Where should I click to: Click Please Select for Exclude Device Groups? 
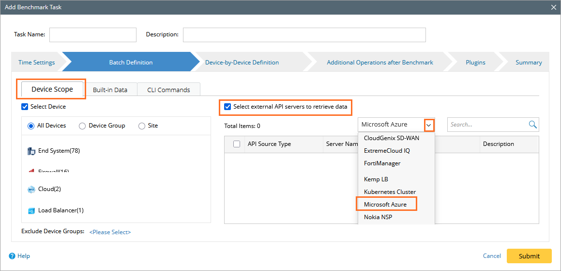[110, 232]
